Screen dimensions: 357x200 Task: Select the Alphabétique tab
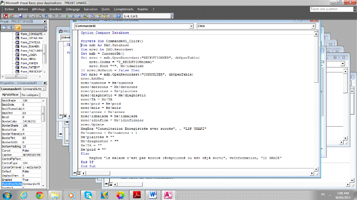10,95
